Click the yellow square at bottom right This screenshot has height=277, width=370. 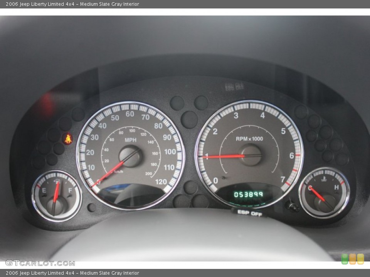(x=360, y=259)
